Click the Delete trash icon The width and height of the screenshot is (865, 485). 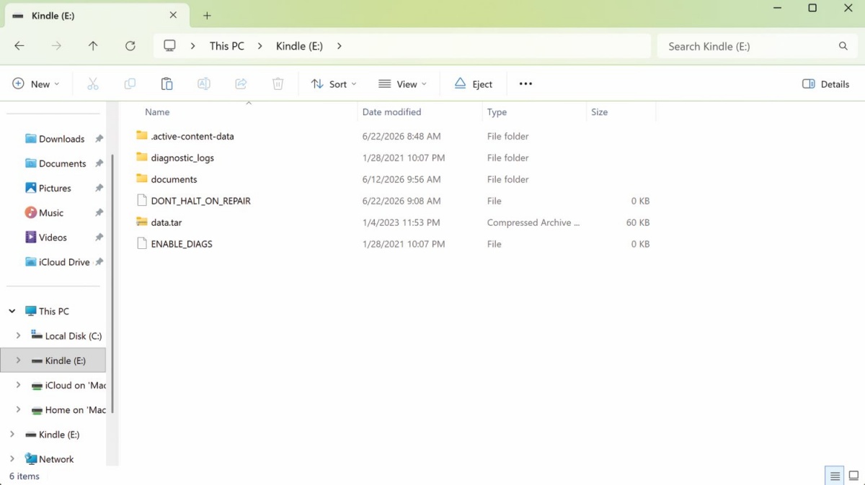(278, 84)
